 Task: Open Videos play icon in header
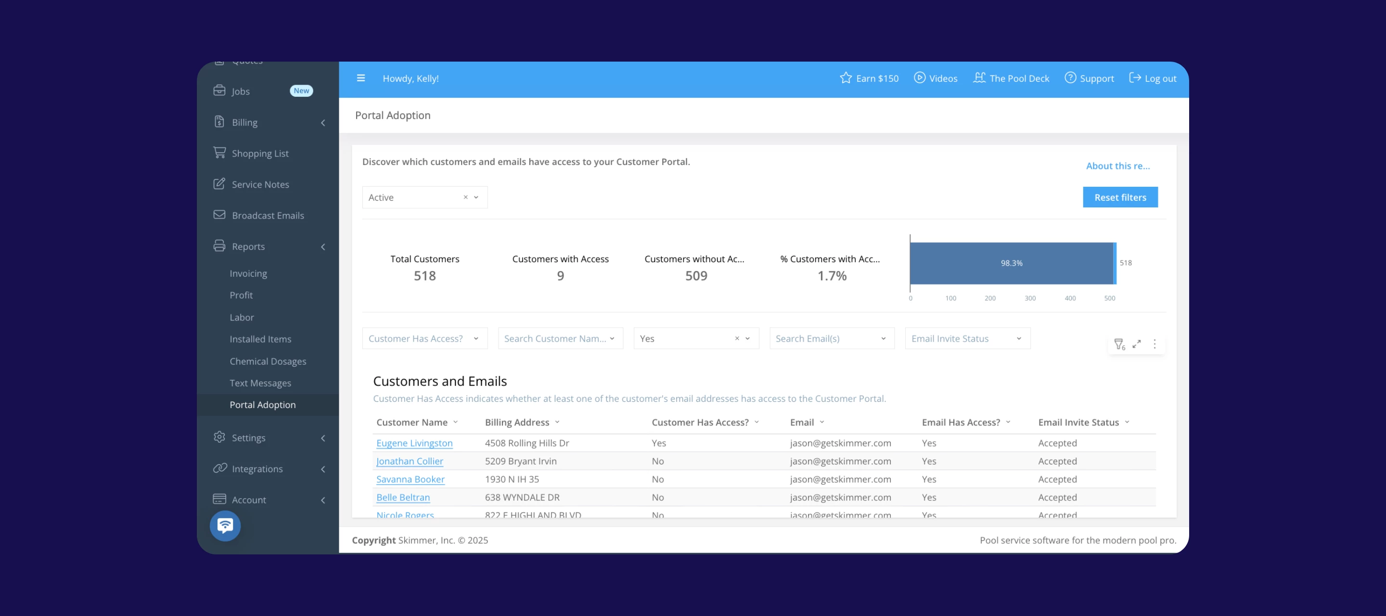point(920,78)
